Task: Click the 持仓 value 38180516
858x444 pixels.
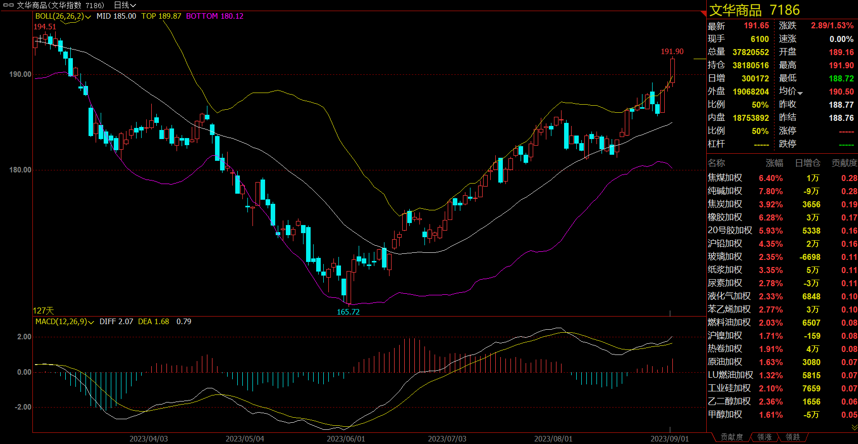Action: coord(751,65)
